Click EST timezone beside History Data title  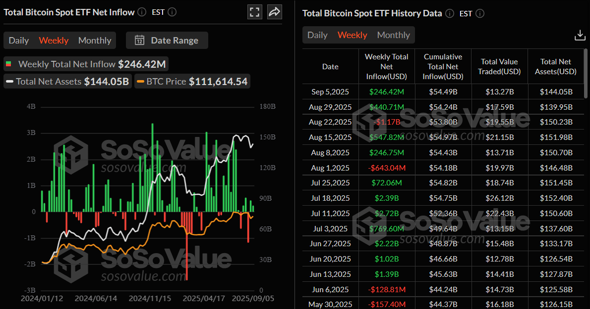pyautogui.click(x=466, y=13)
